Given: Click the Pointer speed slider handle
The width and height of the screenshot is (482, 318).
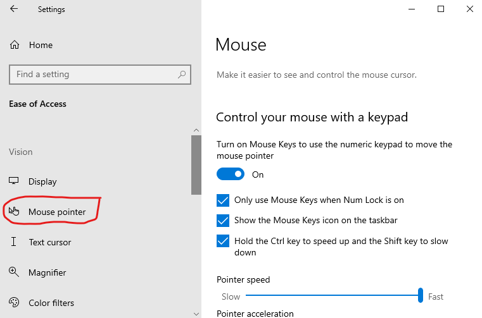Looking at the screenshot, I should tap(420, 295).
